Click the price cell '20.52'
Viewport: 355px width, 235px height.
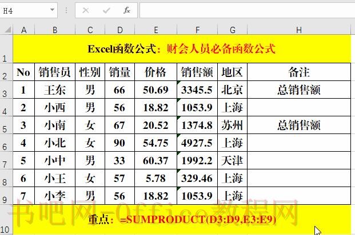pyautogui.click(x=155, y=125)
